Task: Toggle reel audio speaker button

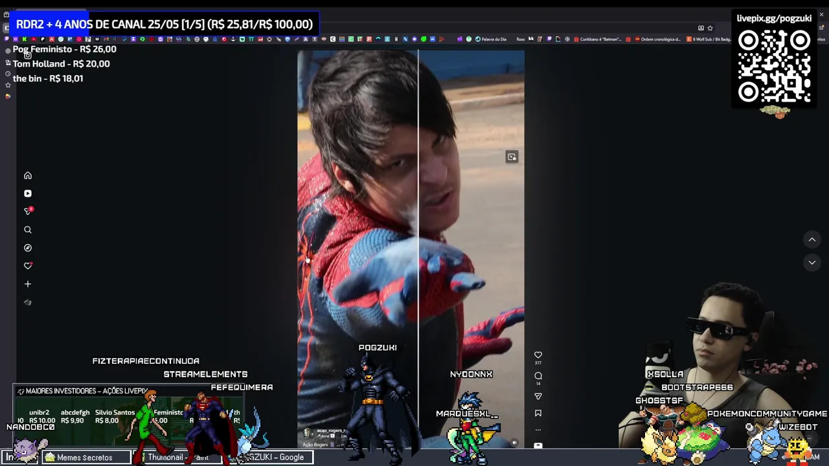Action: point(514,443)
